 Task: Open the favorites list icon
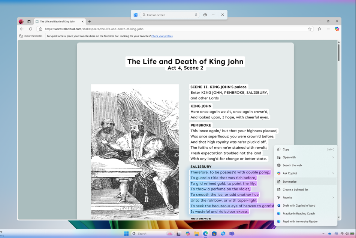click(x=319, y=29)
